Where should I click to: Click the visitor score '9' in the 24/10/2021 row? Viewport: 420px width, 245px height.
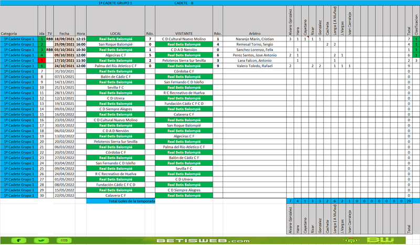coord(218,66)
